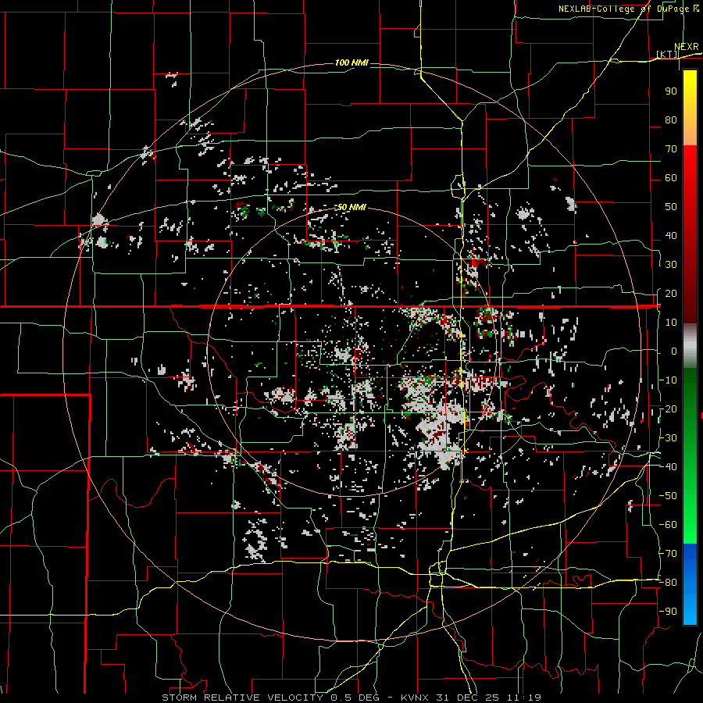Click the positive 30 value on the velocity scale
This screenshot has width=703, height=703.
(x=671, y=265)
